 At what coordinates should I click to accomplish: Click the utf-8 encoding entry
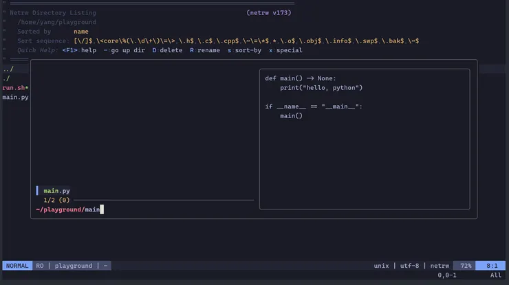[x=409, y=266]
